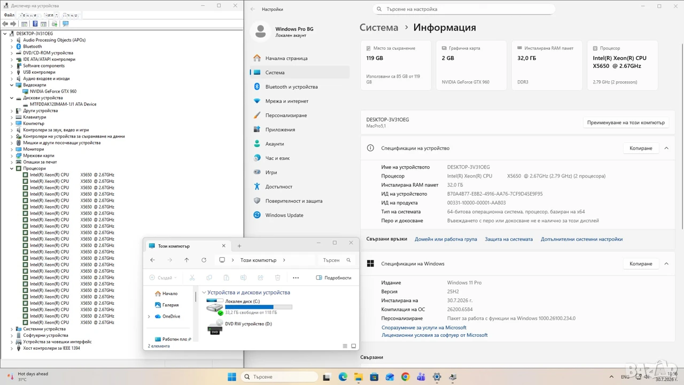This screenshot has width=684, height=385.
Task: Click the monitor icon in Device Manager toolbar
Action: pos(66,24)
